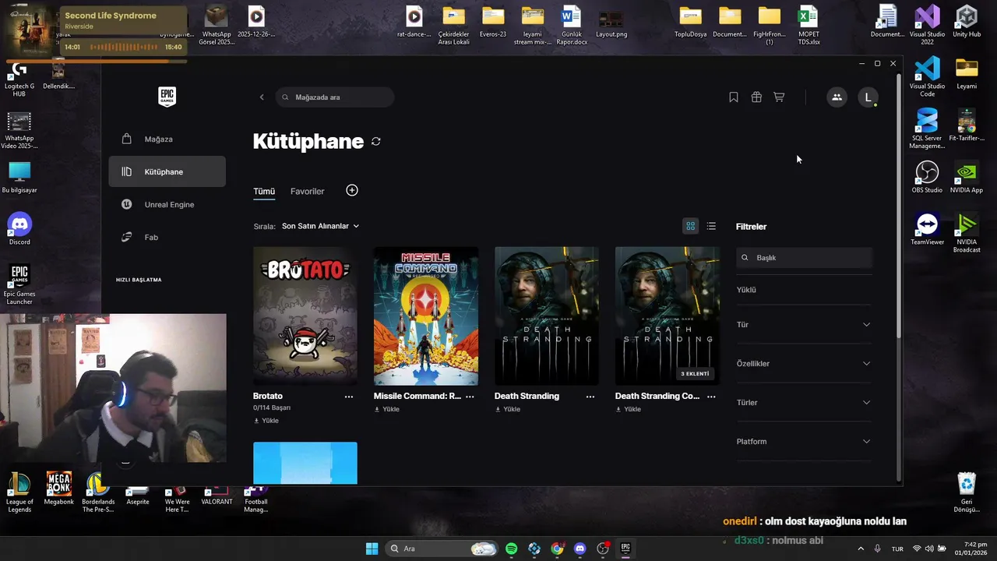Open Günlük Rapor.docx on desktop
Image resolution: width=997 pixels, height=561 pixels.
[572, 26]
